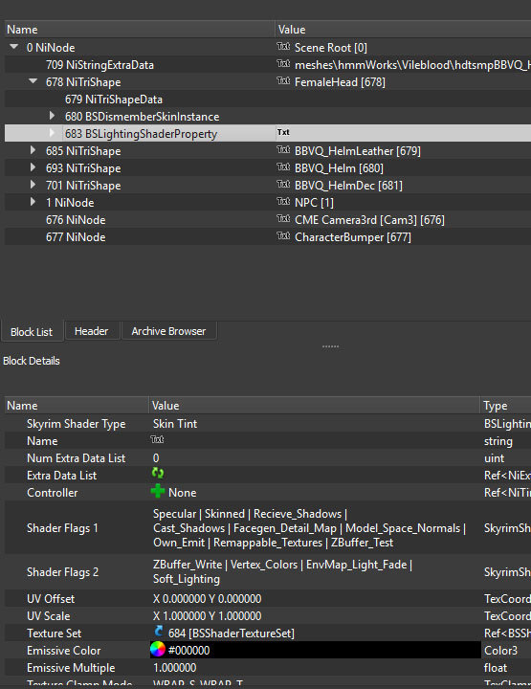Click the green refresh icon in Extra Data List
Image resolution: width=531 pixels, height=689 pixels.
(158, 474)
